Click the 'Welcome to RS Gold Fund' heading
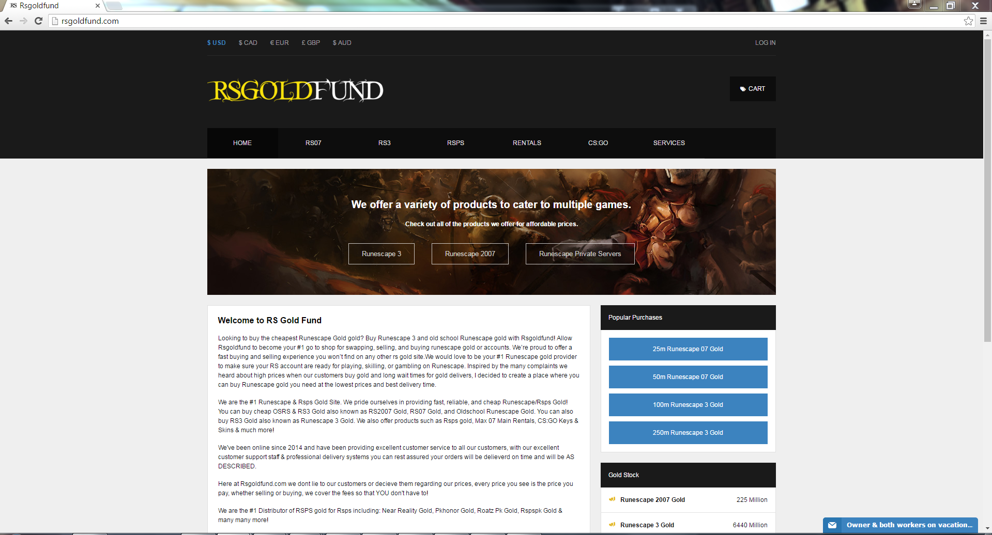992x535 pixels. point(270,321)
